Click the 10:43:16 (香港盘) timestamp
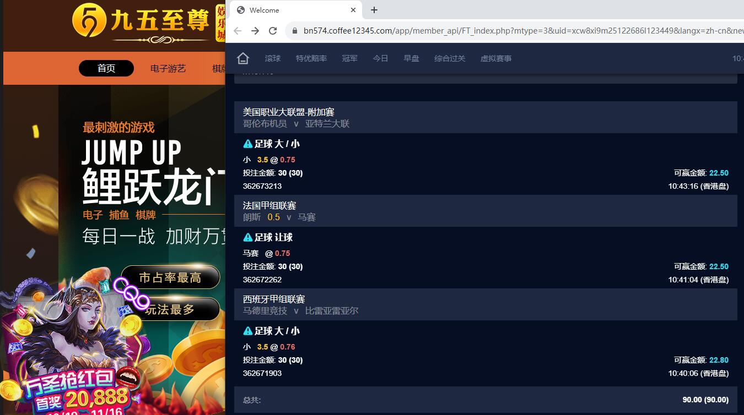The height and width of the screenshot is (415, 744). pos(698,186)
